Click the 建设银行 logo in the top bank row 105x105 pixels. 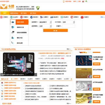pos(32,17)
